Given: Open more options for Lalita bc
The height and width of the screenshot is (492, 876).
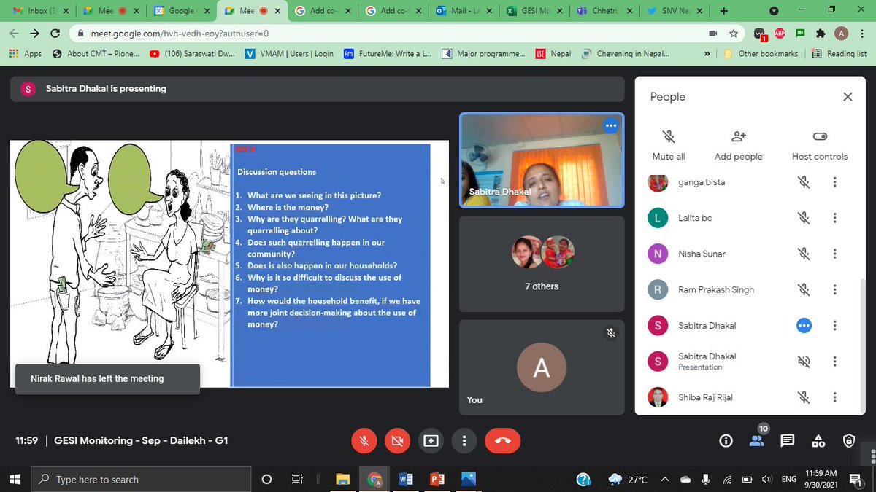Looking at the screenshot, I should [x=834, y=218].
